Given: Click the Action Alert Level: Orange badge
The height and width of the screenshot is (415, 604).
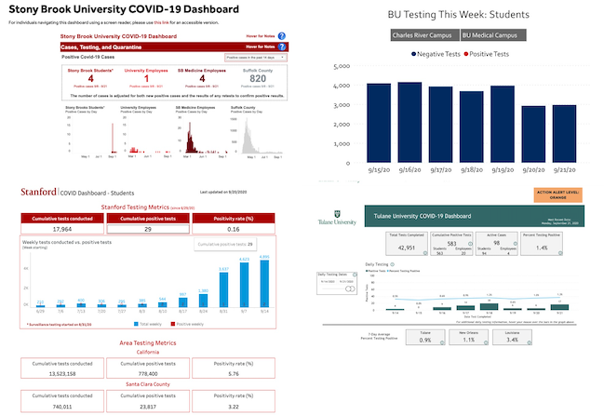Looking at the screenshot, I should (557, 194).
